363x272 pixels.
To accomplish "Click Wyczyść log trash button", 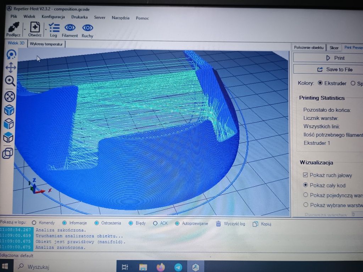I will pyautogui.click(x=230, y=224).
